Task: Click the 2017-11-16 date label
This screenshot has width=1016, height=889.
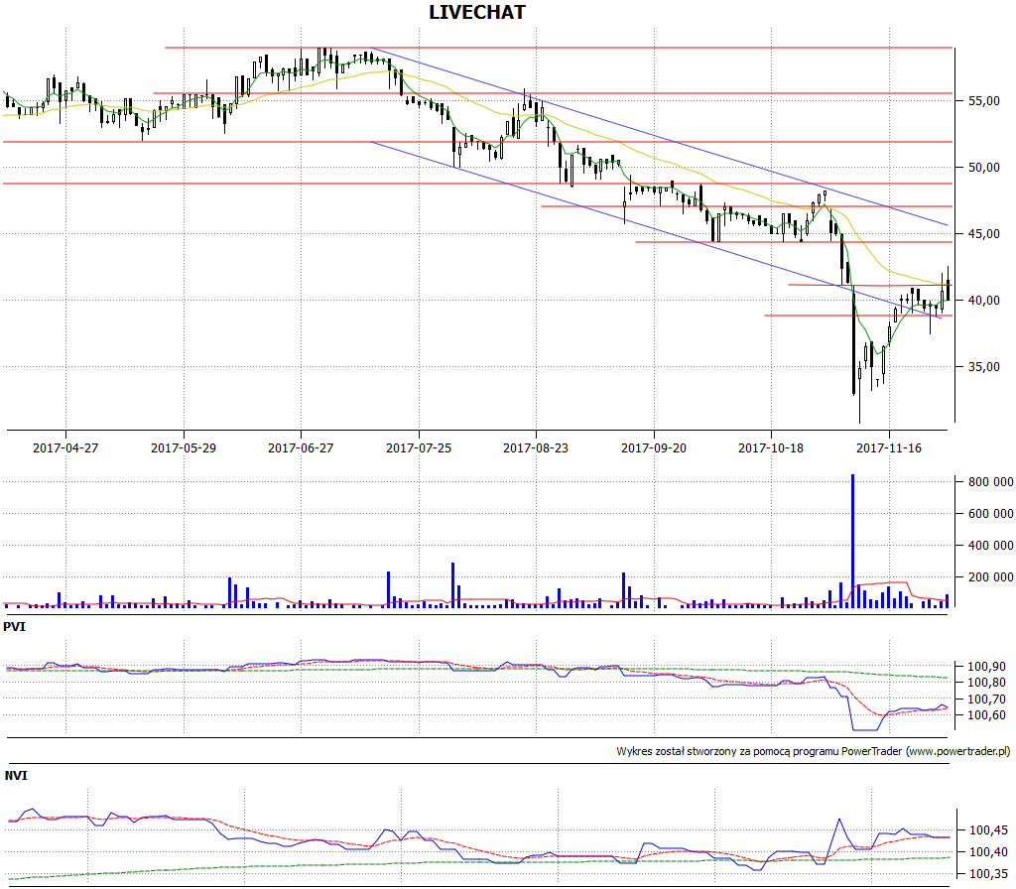Action: (x=889, y=447)
